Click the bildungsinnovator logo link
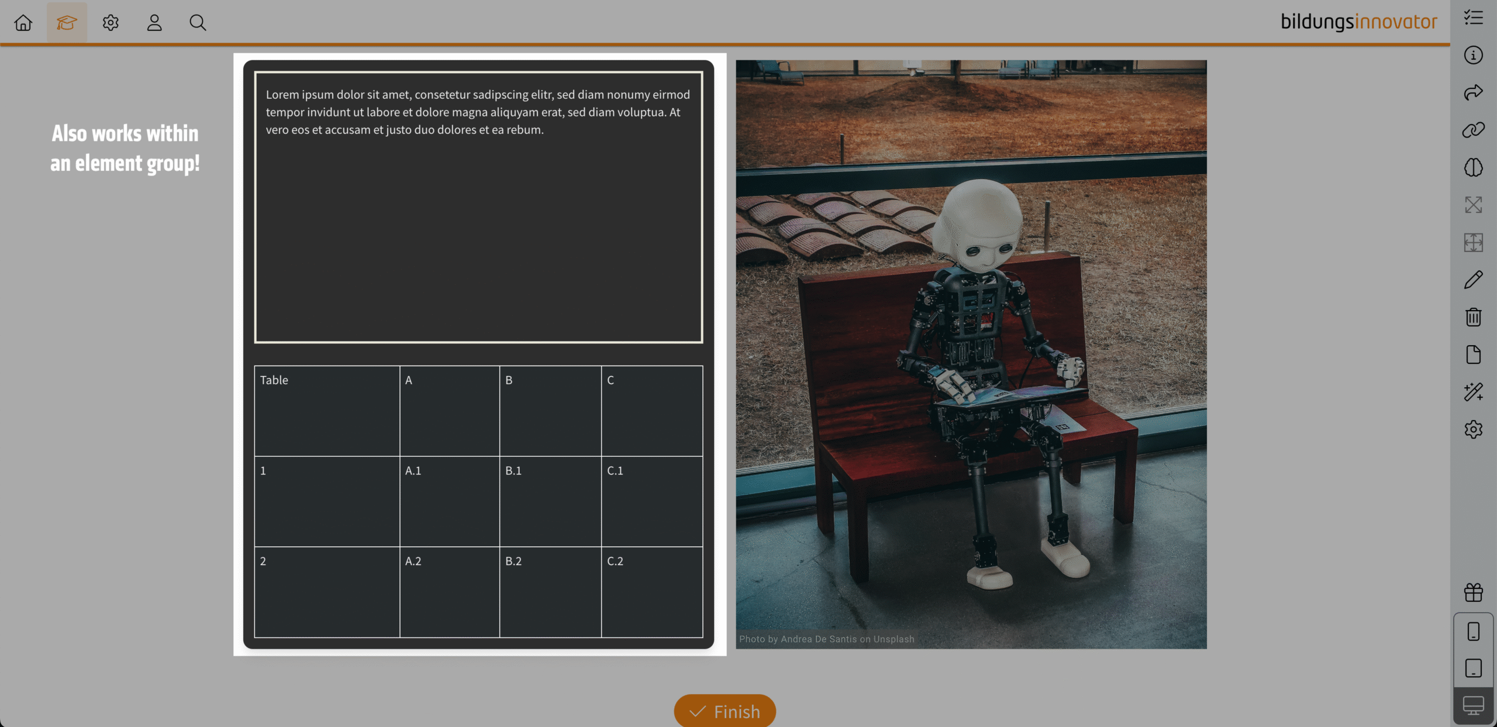Image resolution: width=1497 pixels, height=727 pixels. tap(1358, 22)
